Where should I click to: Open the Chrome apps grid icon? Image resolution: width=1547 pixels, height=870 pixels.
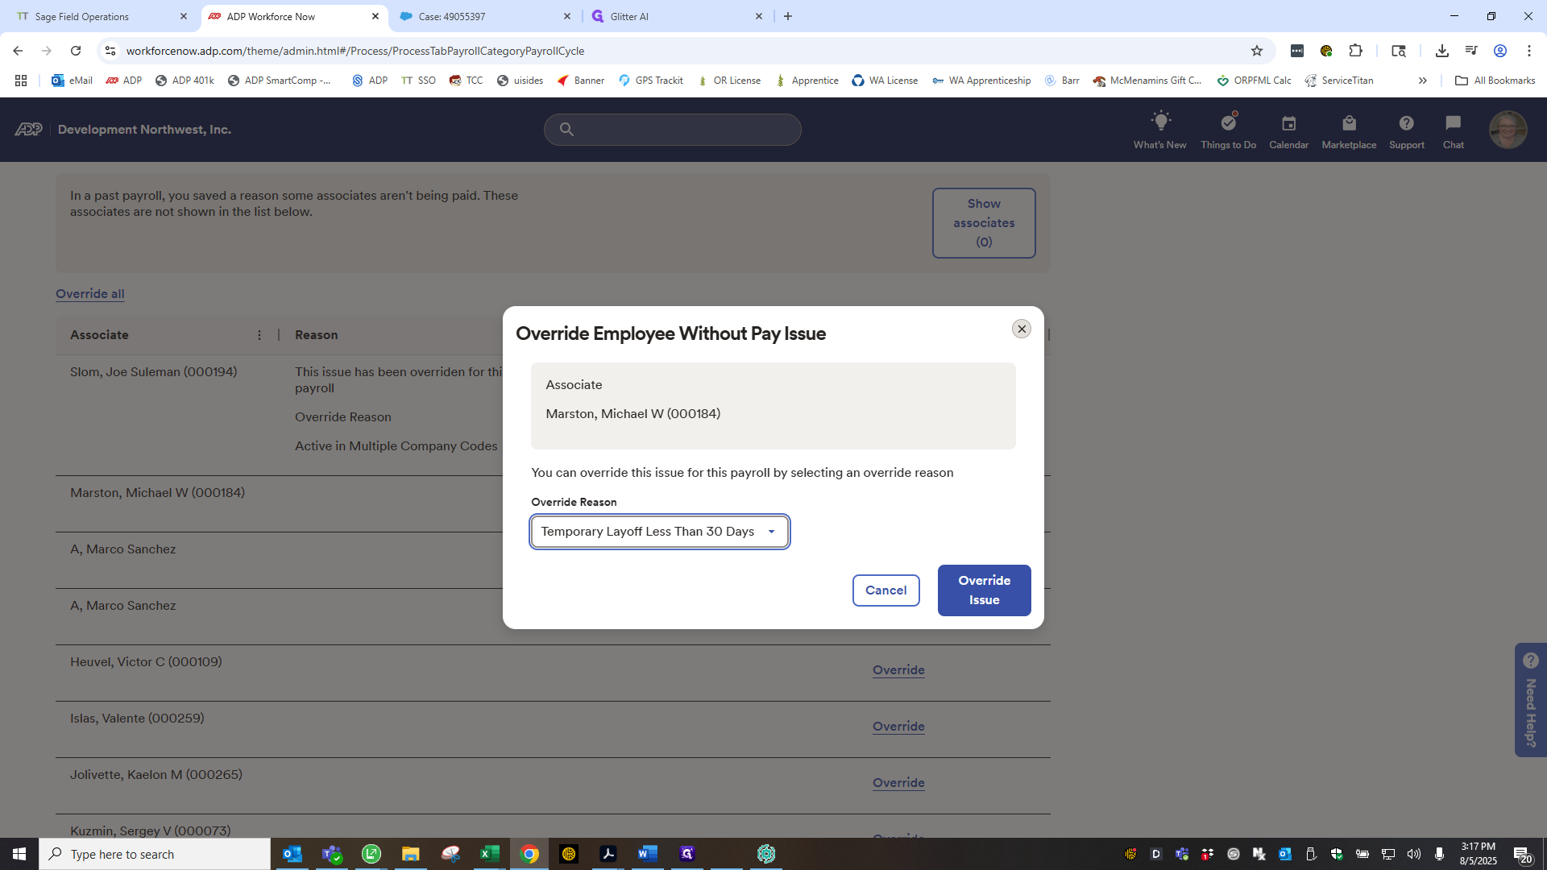tap(21, 81)
